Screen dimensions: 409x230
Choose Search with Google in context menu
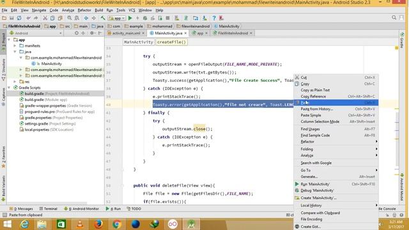point(336,163)
